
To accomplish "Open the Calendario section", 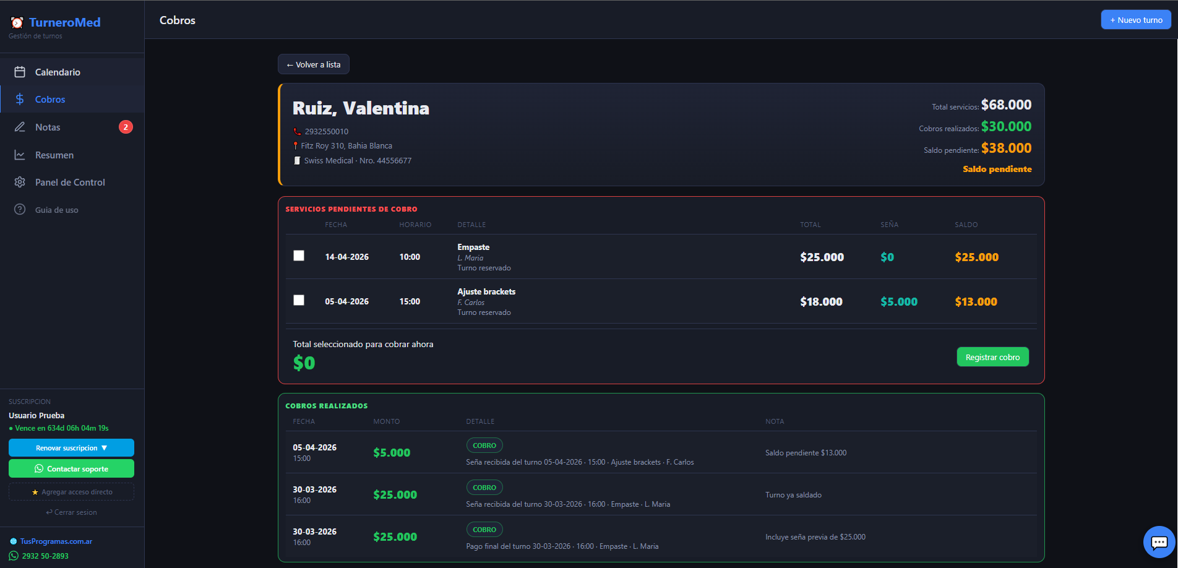I will click(x=58, y=72).
